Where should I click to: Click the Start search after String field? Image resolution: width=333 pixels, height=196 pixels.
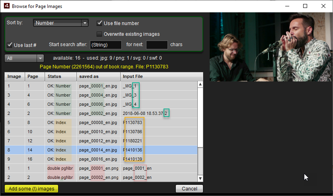(106, 45)
